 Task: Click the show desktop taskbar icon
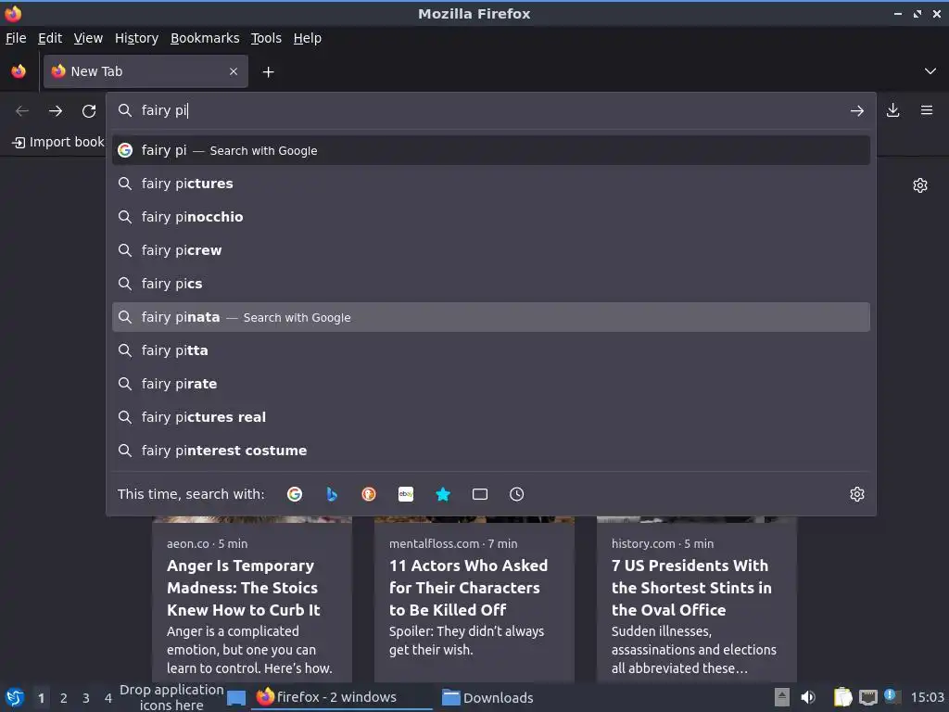236,698
